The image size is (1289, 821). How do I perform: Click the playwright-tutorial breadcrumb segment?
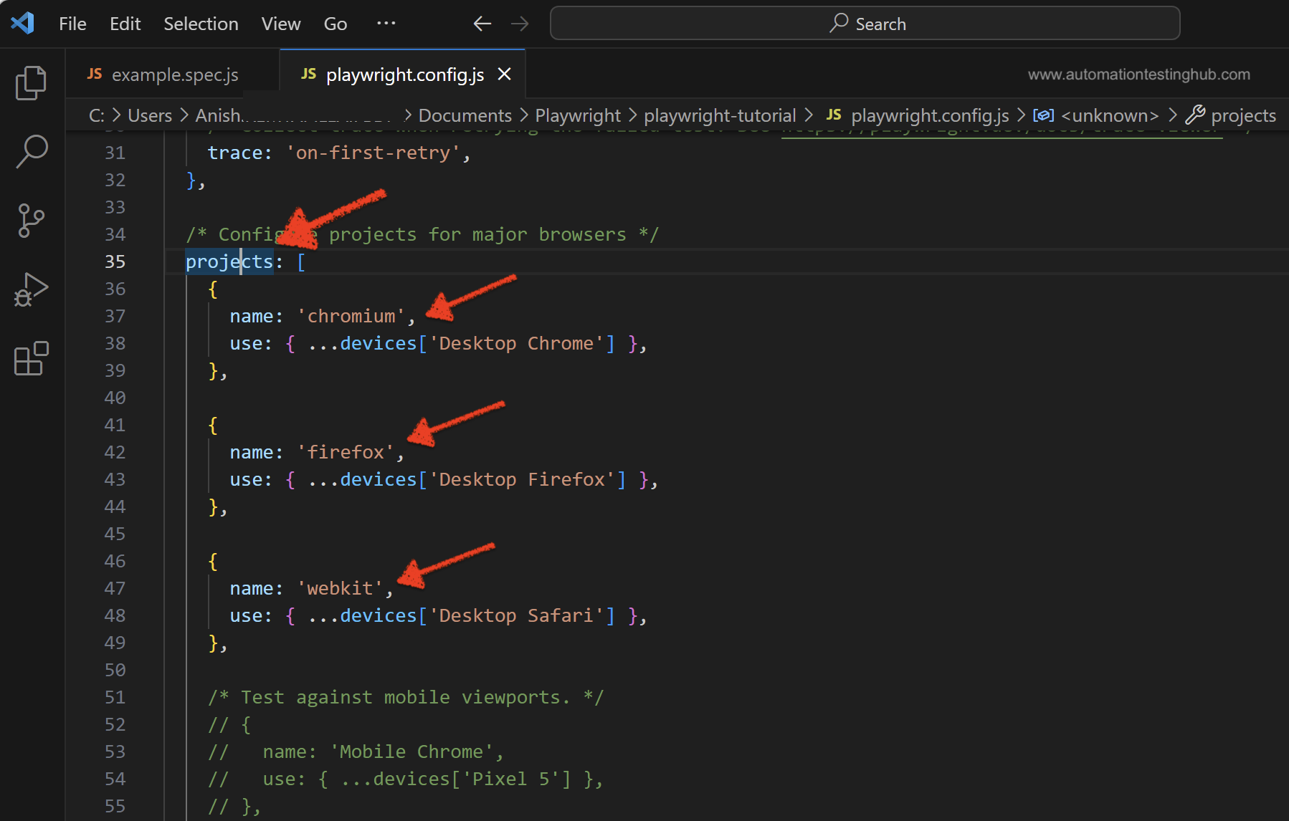click(x=720, y=115)
